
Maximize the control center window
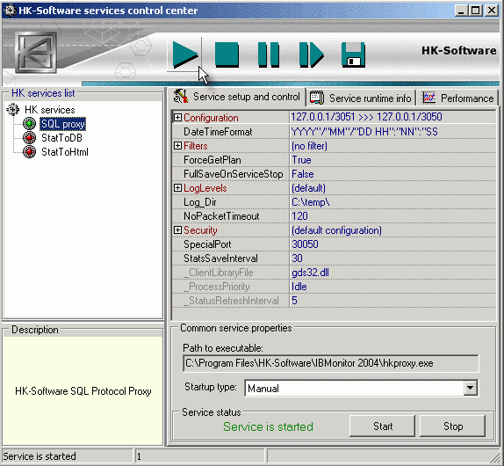476,11
